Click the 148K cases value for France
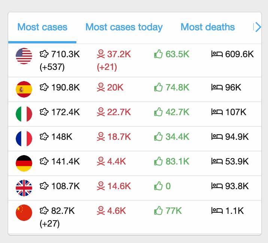This screenshot has height=243, width=268. tap(62, 137)
